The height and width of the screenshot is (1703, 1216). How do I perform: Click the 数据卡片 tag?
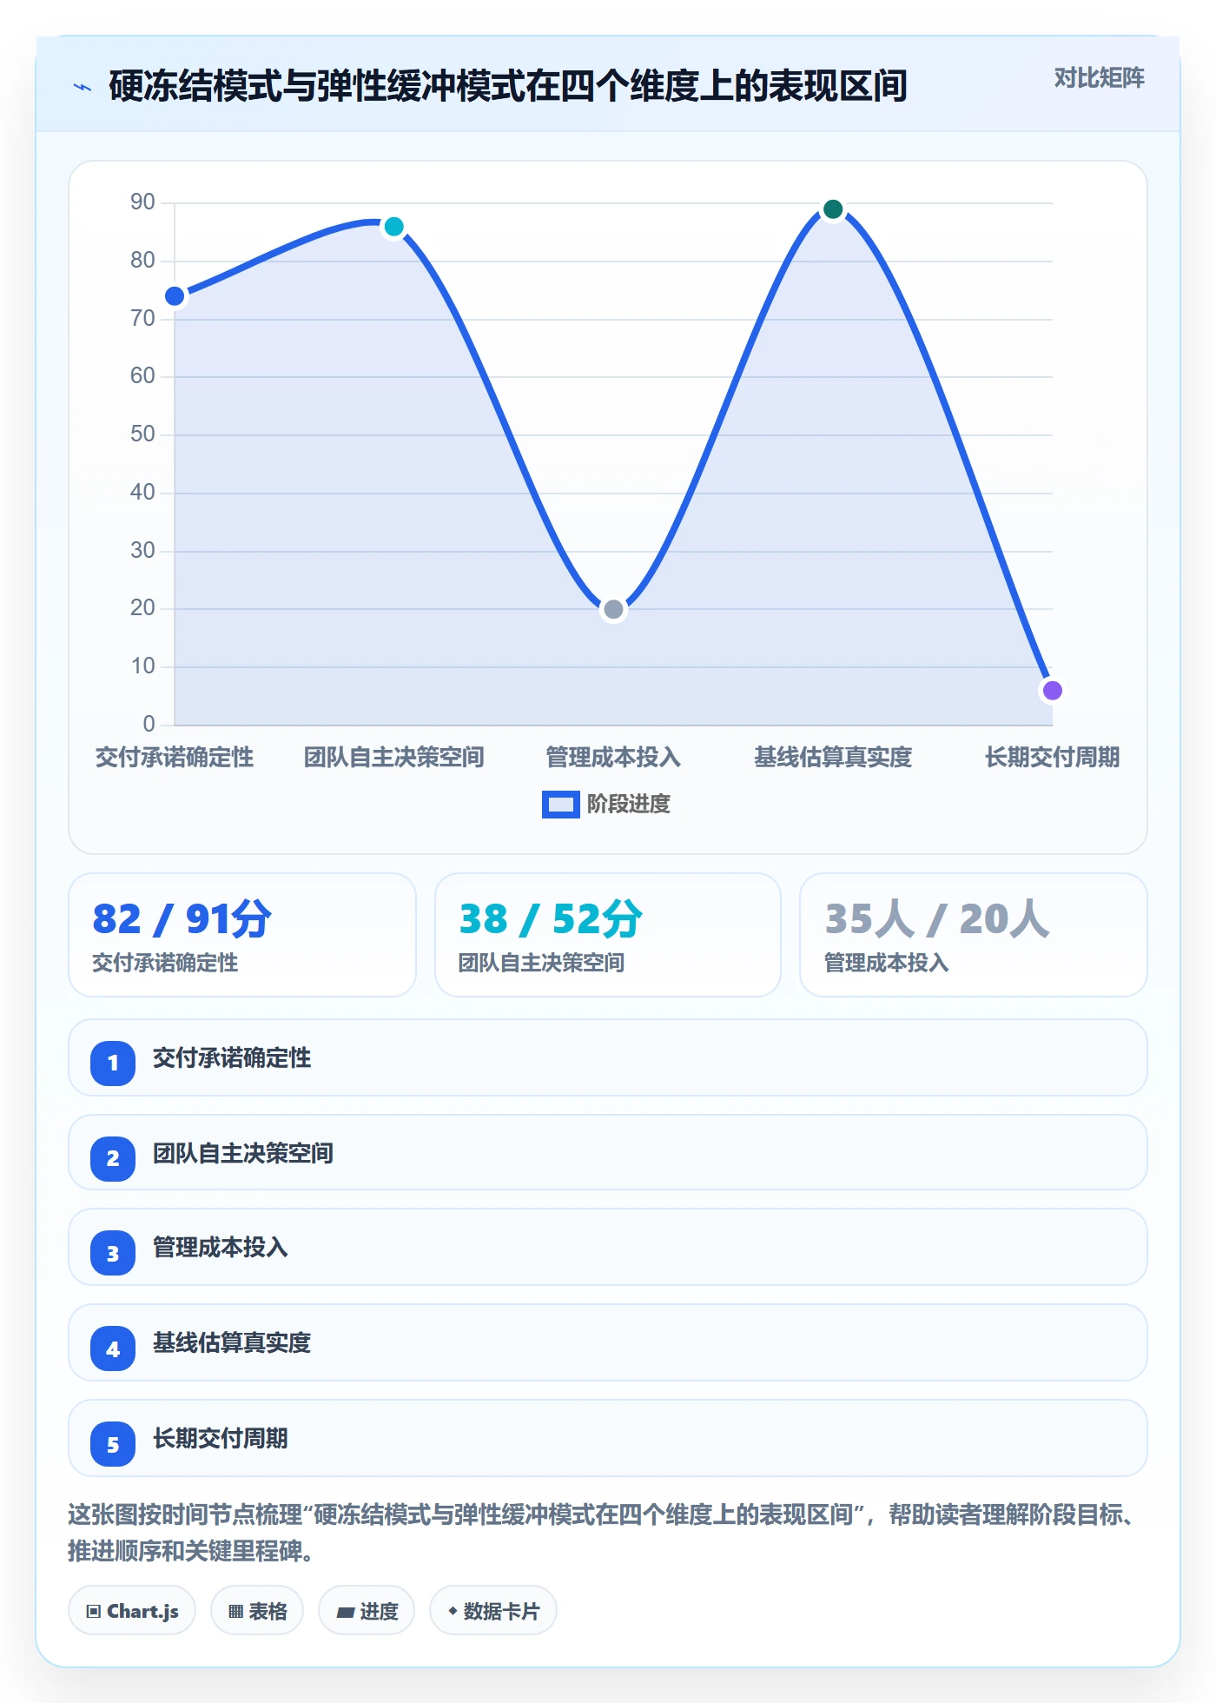[x=493, y=1611]
